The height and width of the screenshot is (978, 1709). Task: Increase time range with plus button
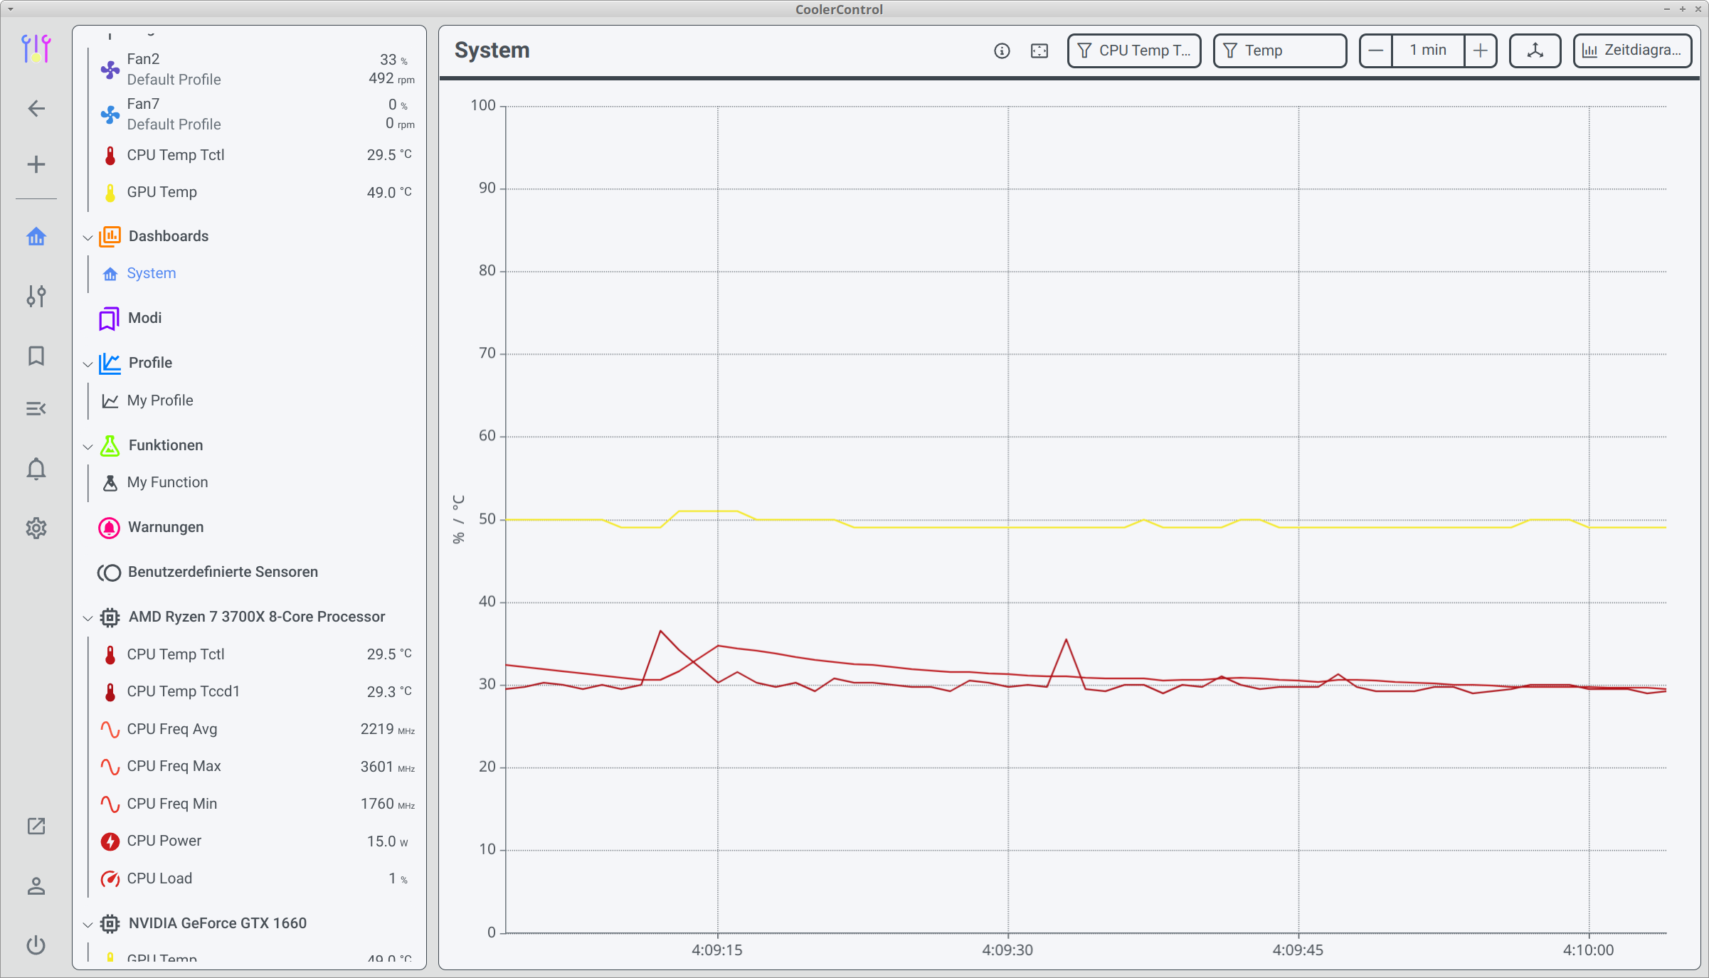[x=1480, y=51]
